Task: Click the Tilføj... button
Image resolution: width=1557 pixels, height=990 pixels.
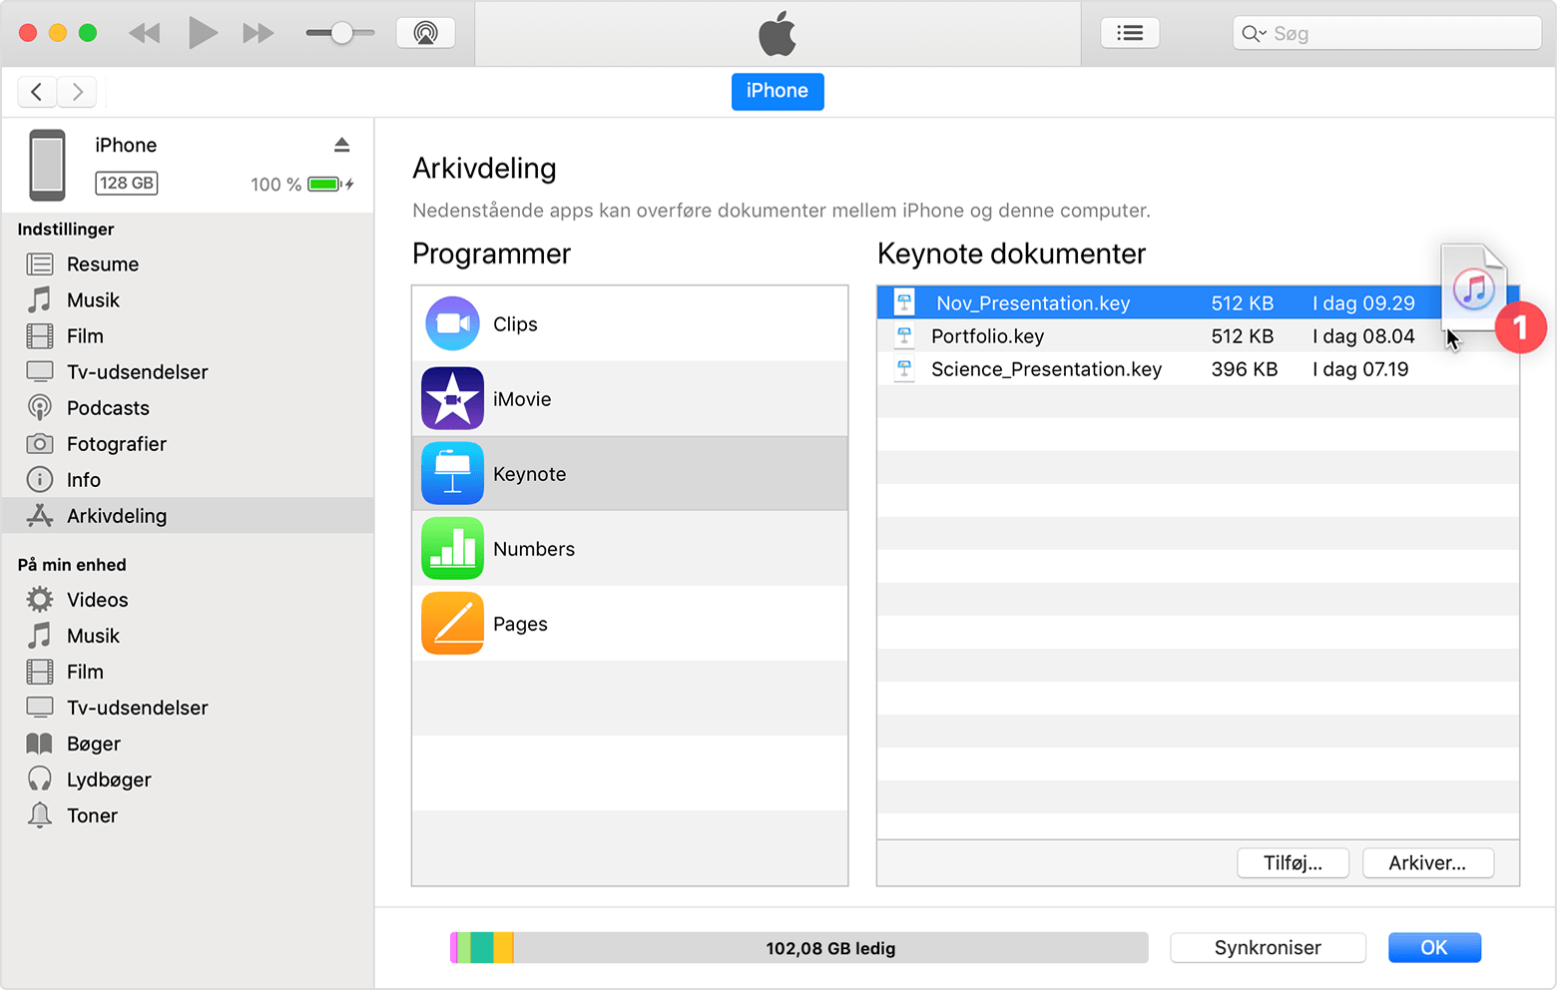Action: [1293, 863]
